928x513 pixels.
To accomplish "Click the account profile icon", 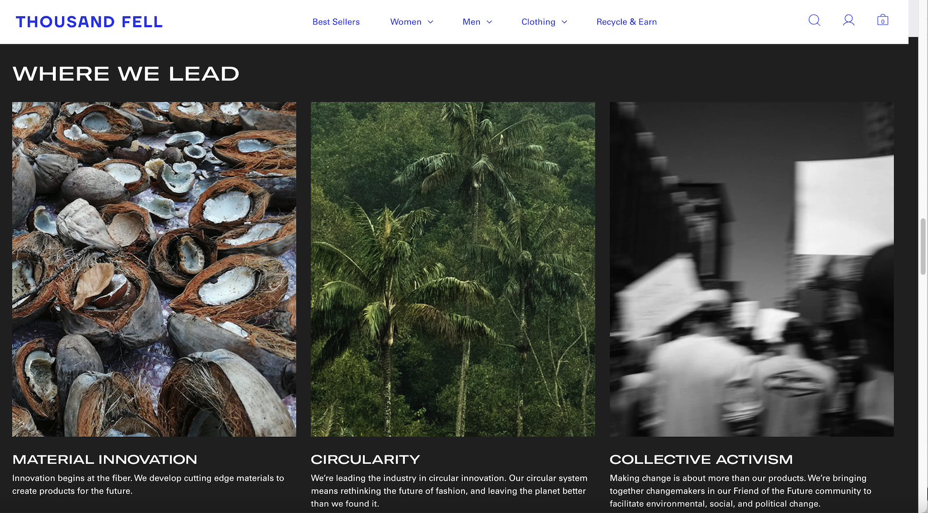I will coord(848,21).
